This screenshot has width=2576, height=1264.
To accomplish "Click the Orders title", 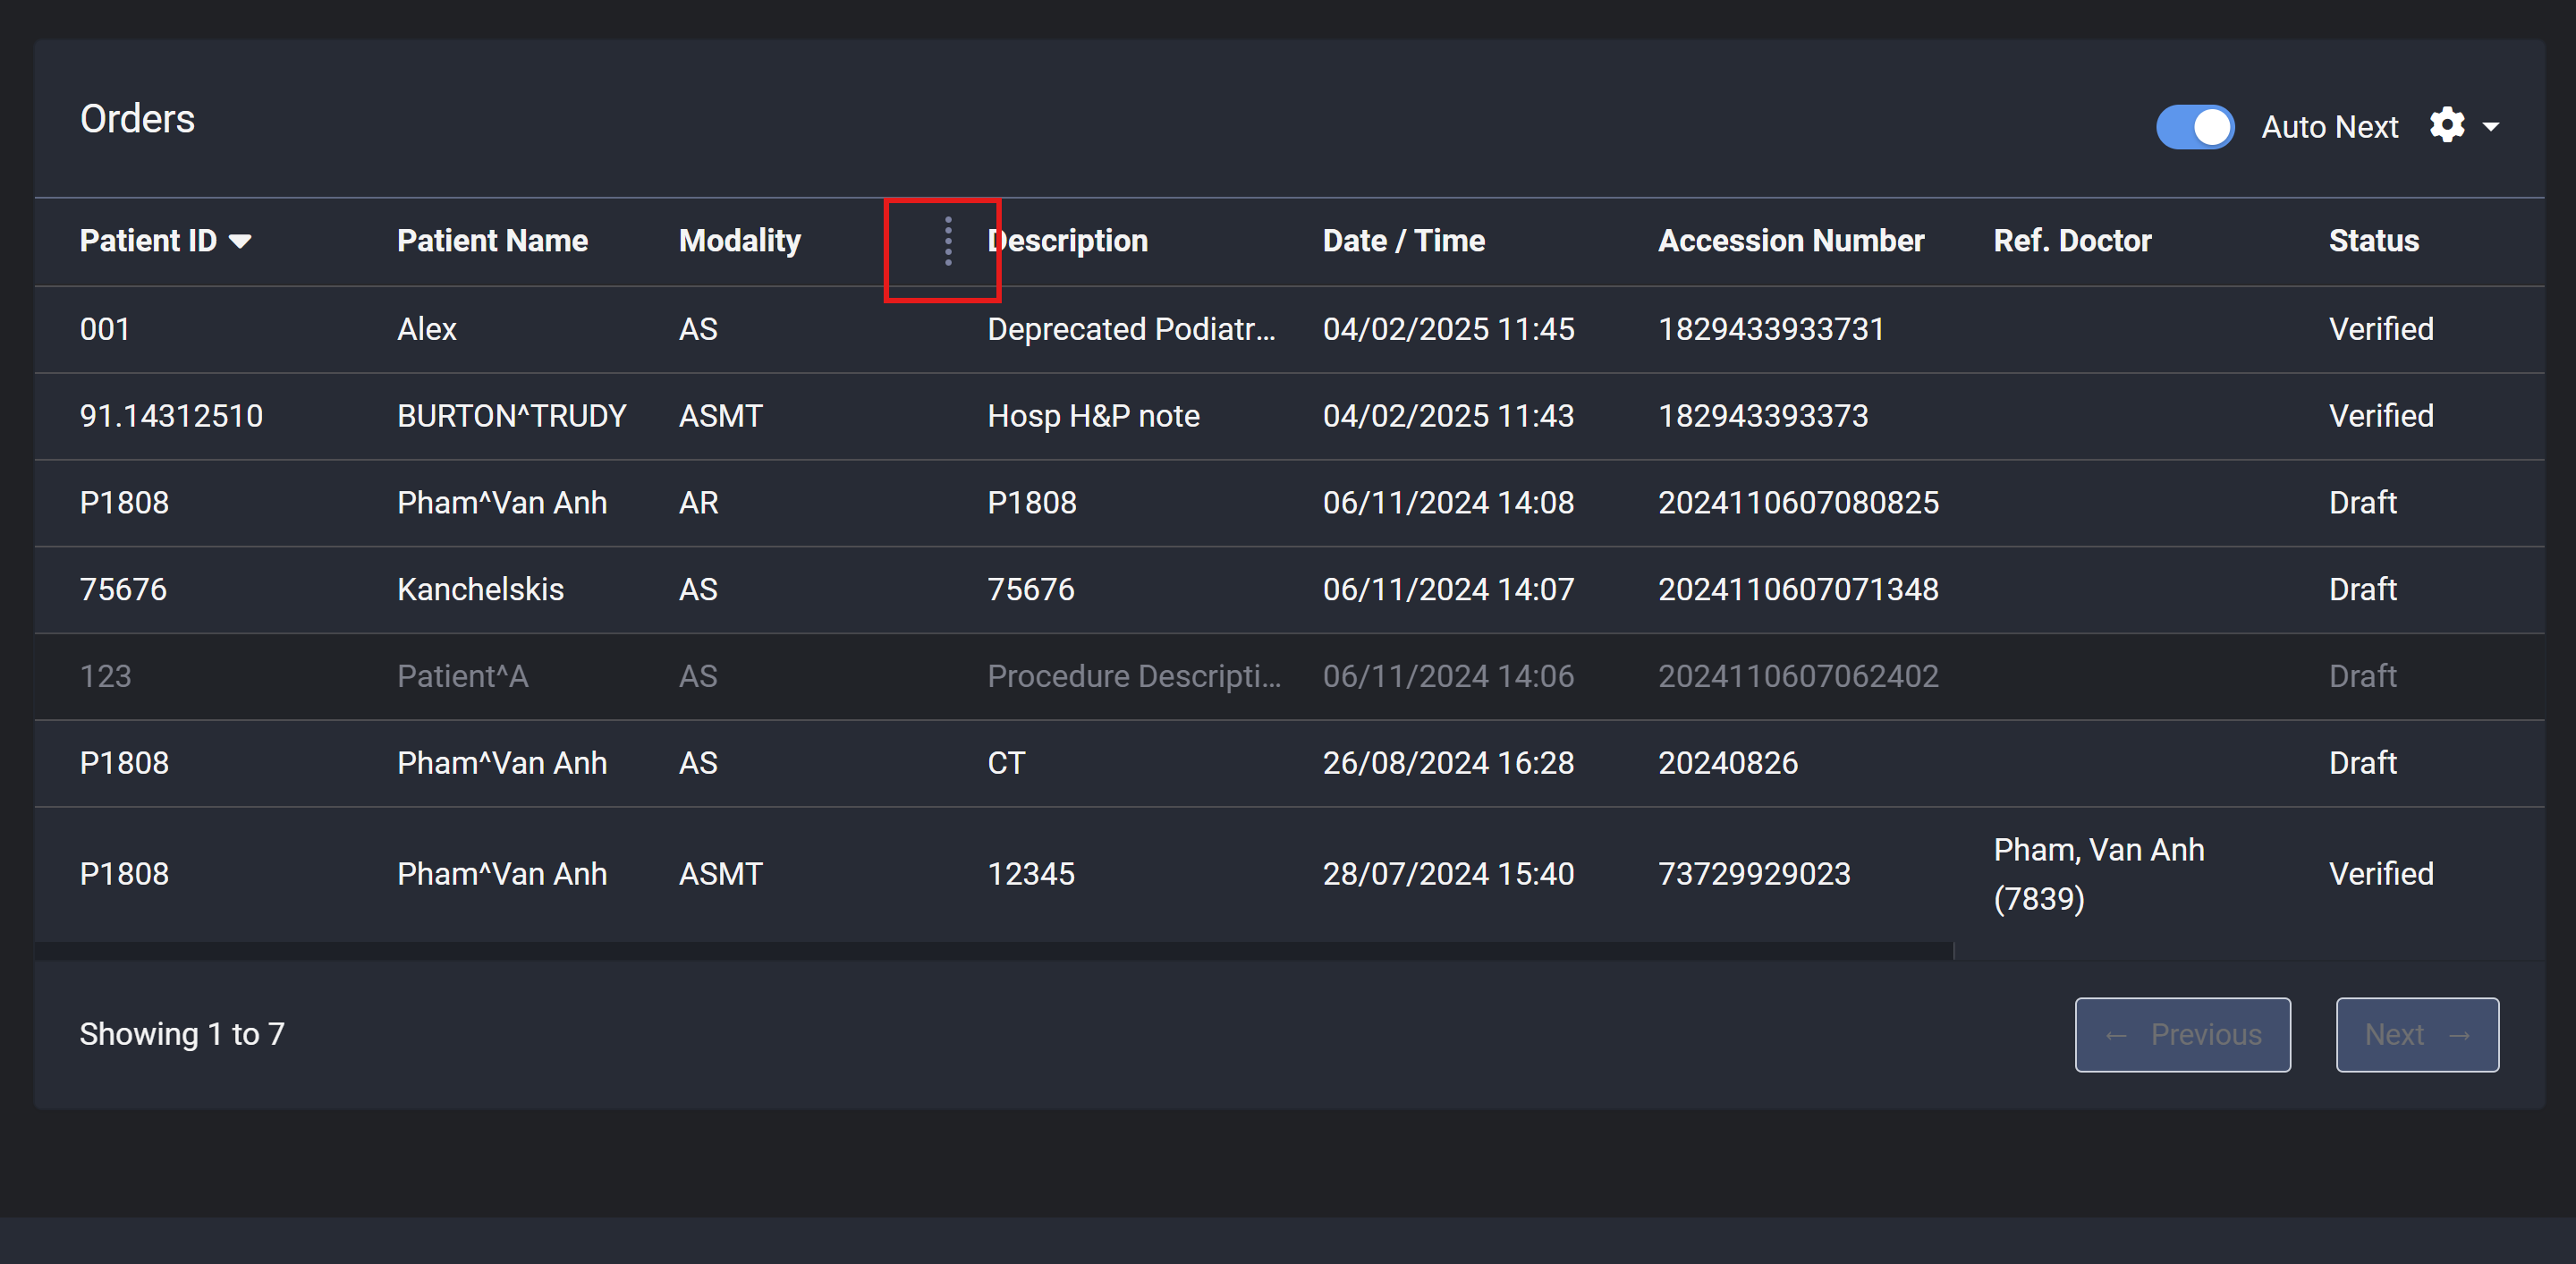I will (x=137, y=119).
